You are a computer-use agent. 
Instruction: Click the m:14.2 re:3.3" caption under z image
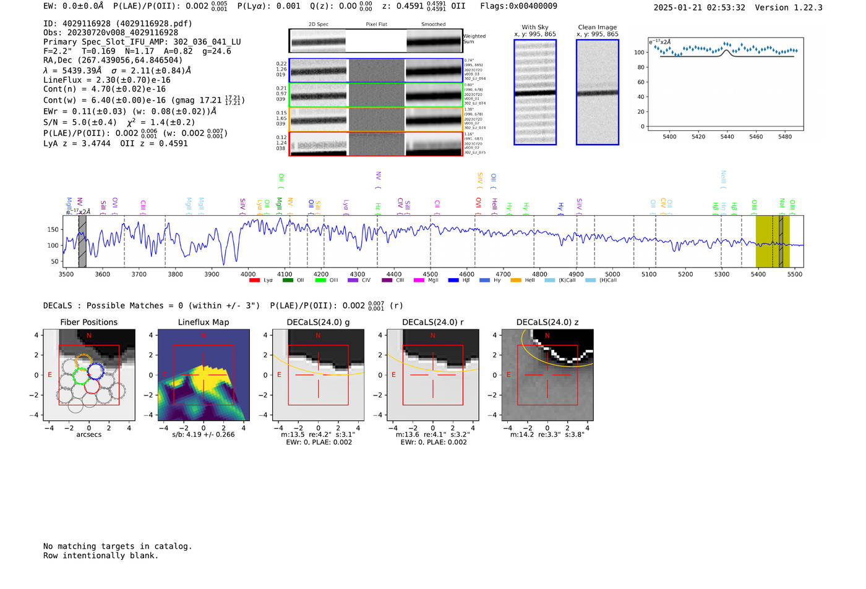(x=547, y=434)
